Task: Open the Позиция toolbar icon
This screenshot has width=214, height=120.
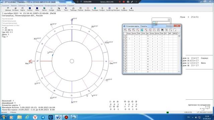Action: click(x=95, y=9)
